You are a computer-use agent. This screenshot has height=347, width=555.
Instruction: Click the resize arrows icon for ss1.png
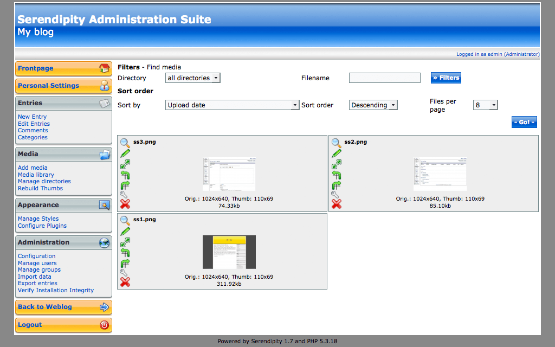125,242
